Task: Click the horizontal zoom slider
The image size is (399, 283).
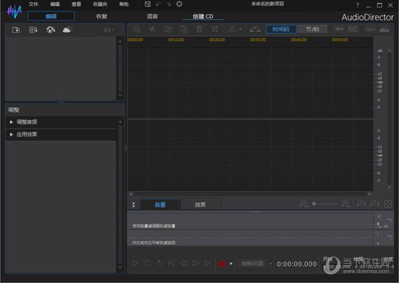Action: [325, 204]
